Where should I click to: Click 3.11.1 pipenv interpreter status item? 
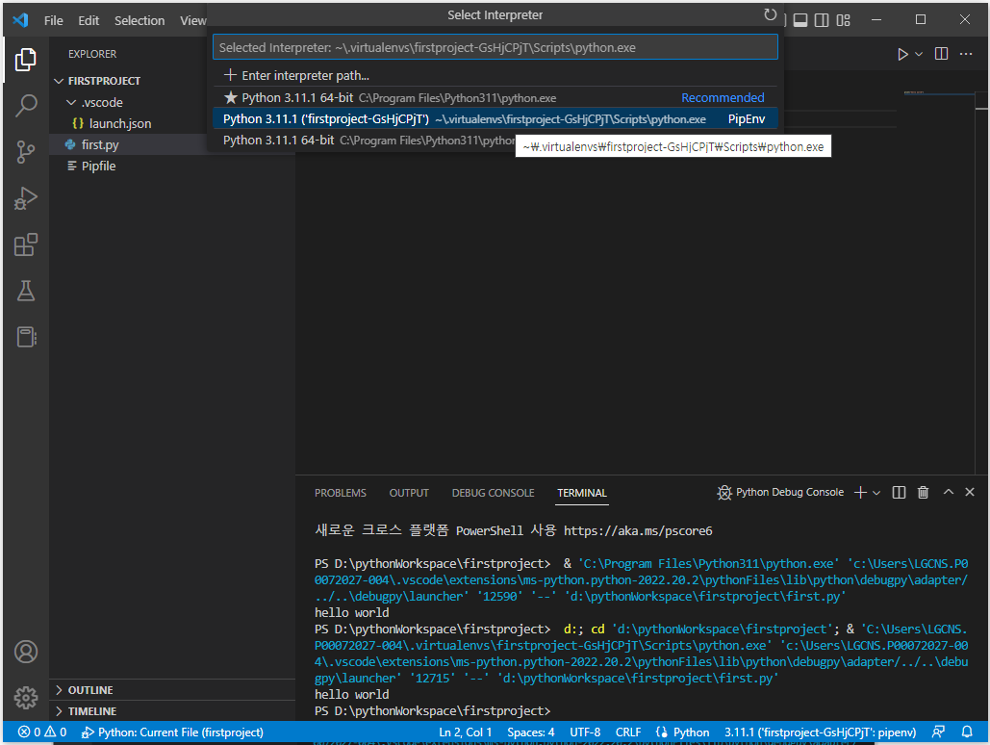pyautogui.click(x=820, y=732)
